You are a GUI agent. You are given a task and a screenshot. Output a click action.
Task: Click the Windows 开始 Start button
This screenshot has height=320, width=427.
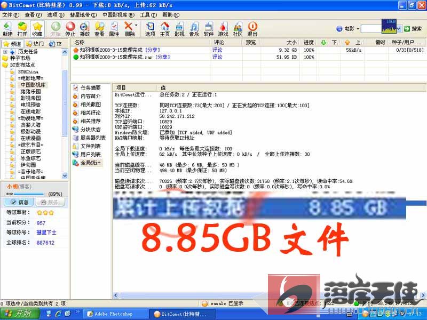(x=19, y=314)
